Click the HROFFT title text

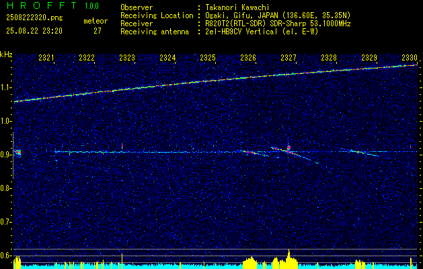41,5
